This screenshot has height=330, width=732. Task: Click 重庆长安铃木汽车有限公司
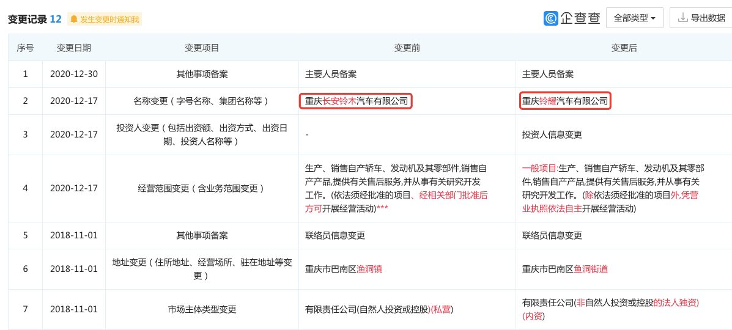[x=356, y=101]
